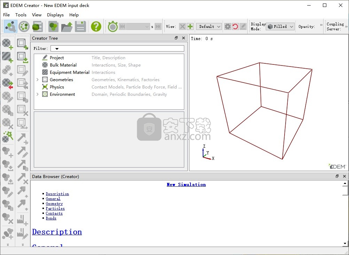This screenshot has width=349, height=255.
Task: Follow the Contacts link
Action: tap(54, 213)
